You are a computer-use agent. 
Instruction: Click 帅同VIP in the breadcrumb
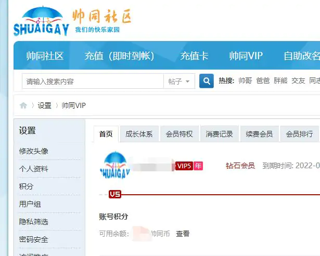coord(74,105)
